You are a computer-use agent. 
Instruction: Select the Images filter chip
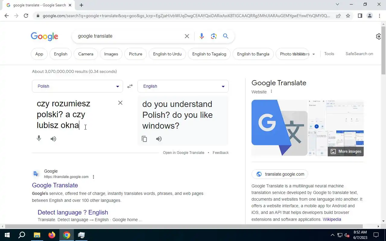(111, 54)
